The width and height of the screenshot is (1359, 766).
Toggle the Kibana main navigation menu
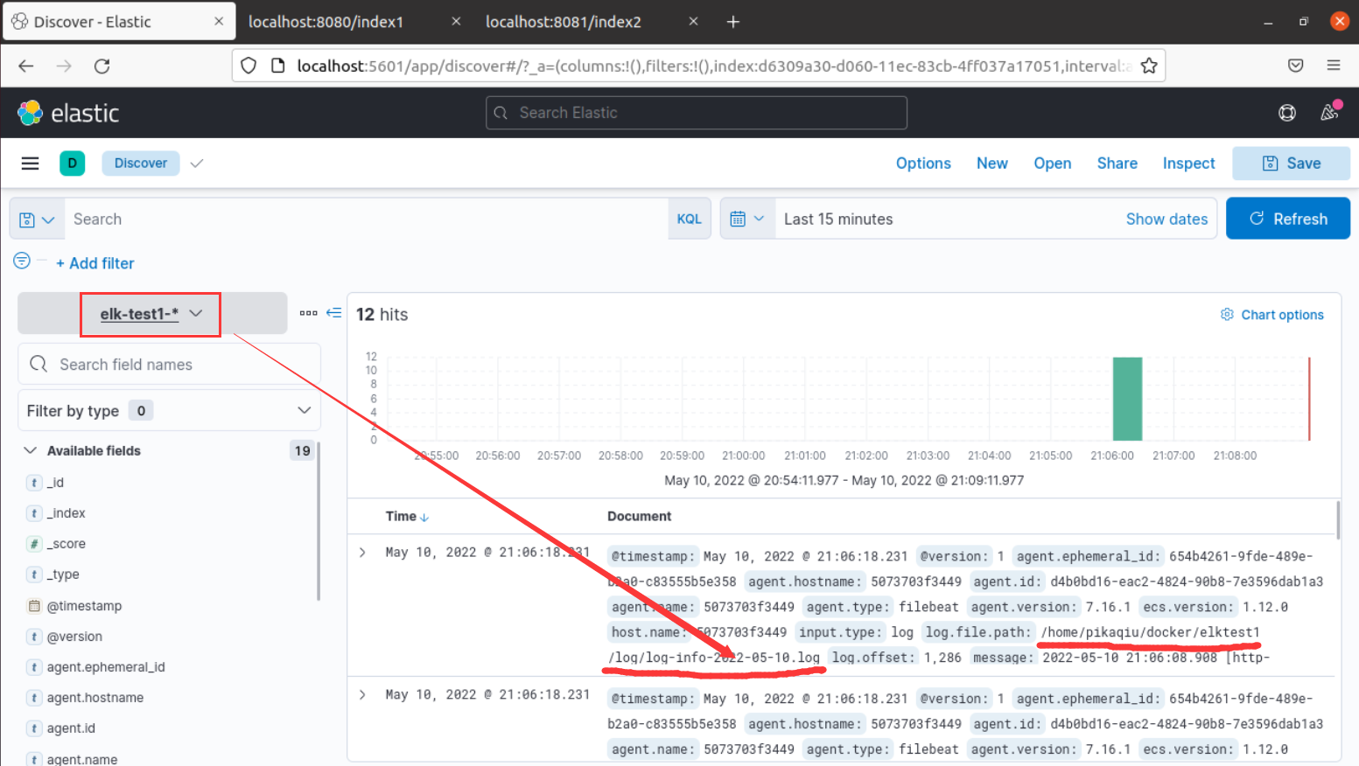pos(30,164)
